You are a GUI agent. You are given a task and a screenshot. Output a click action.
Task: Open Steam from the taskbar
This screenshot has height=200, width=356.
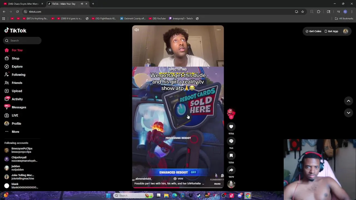tap(199, 196)
